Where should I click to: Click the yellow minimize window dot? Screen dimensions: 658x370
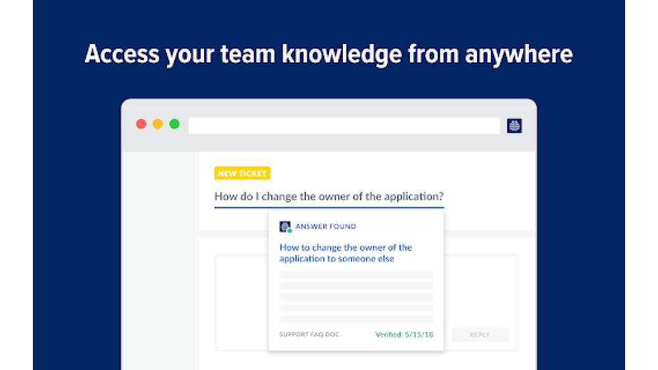click(158, 124)
